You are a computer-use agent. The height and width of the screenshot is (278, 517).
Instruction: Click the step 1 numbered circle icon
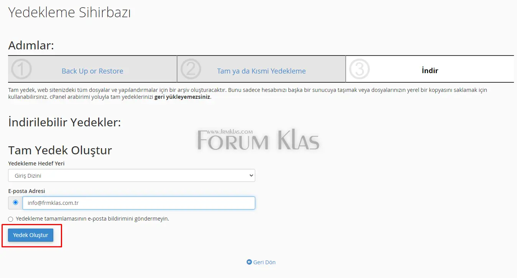pos(21,69)
